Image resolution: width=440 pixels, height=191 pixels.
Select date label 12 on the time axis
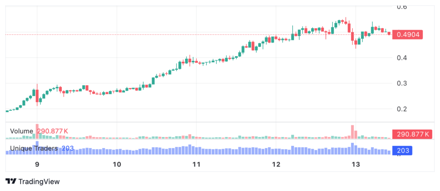(x=276, y=164)
